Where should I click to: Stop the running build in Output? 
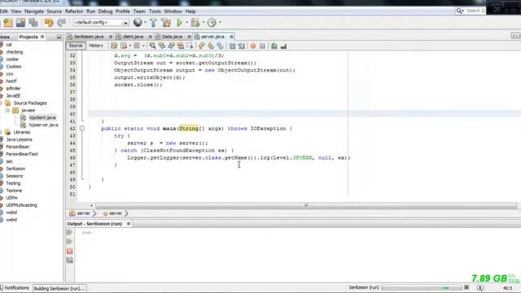(x=69, y=251)
